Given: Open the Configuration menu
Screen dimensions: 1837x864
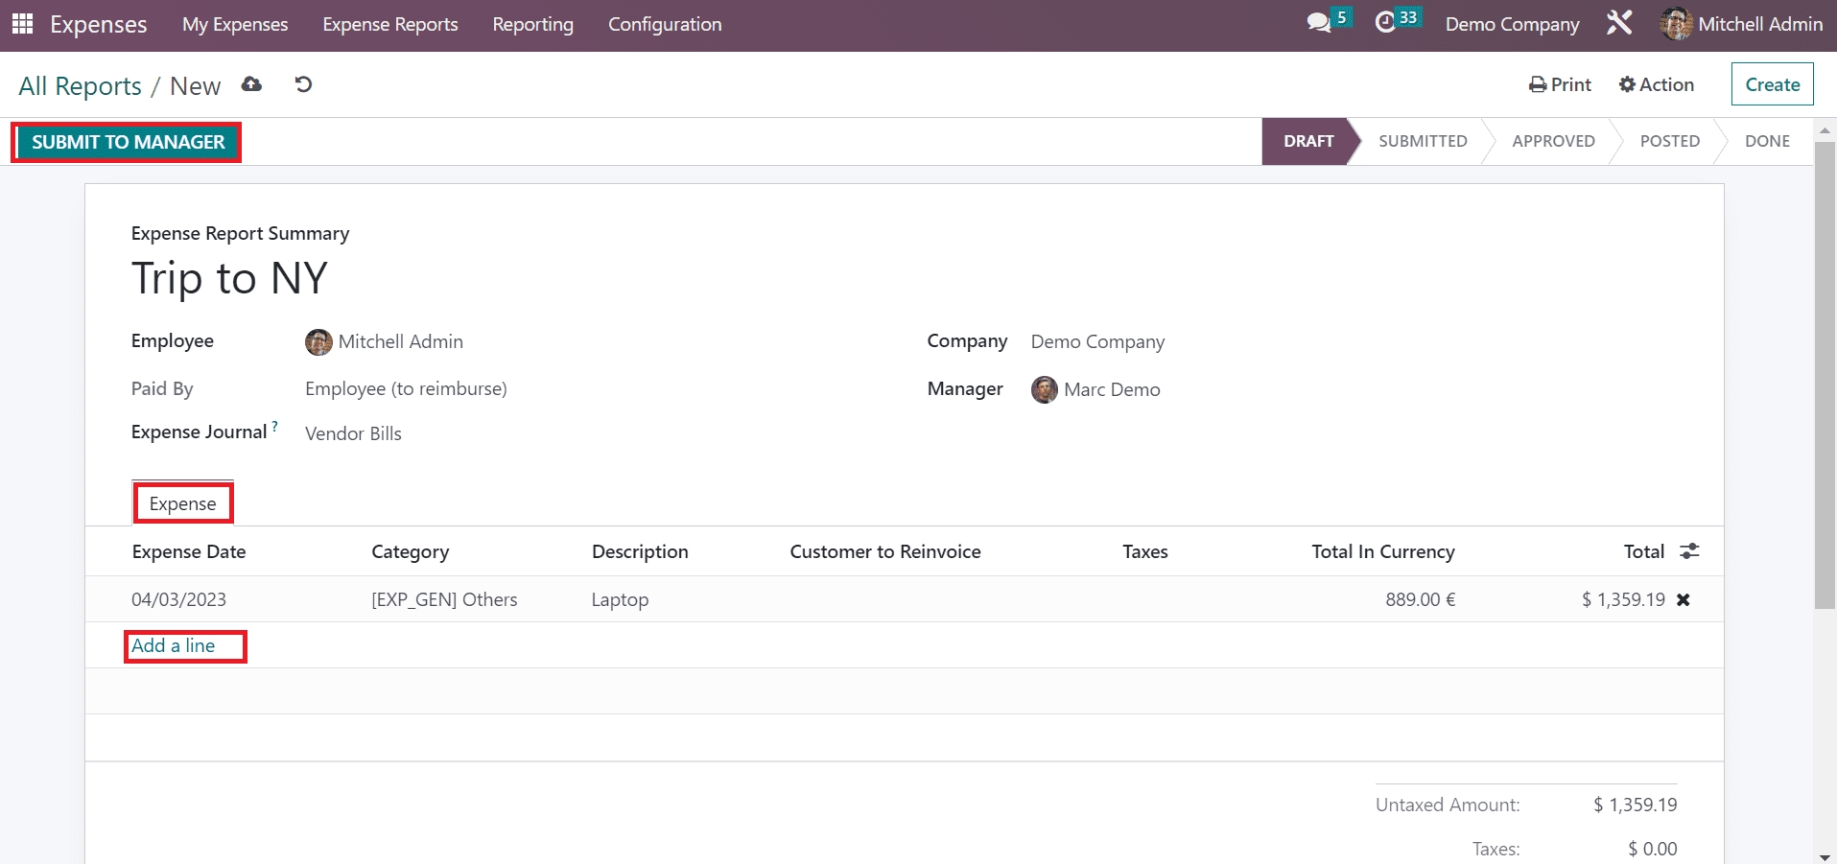Looking at the screenshot, I should [x=665, y=24].
